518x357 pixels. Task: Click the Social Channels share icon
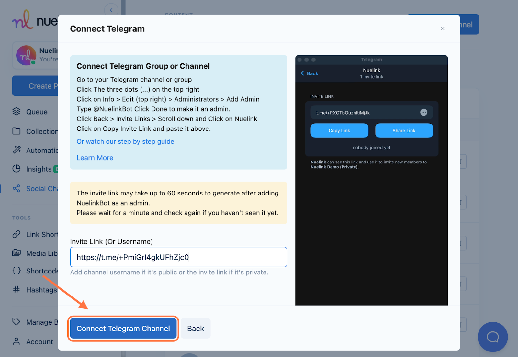17,188
